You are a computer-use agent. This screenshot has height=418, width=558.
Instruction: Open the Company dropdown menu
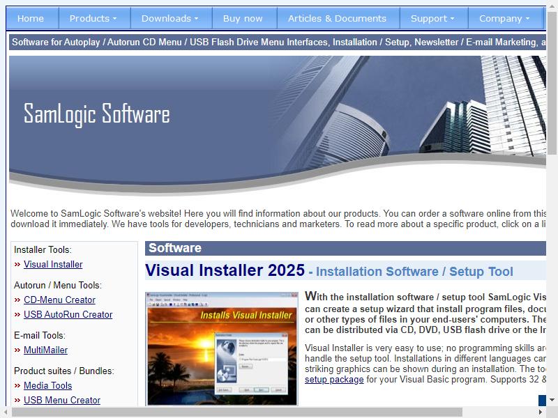pyautogui.click(x=504, y=19)
